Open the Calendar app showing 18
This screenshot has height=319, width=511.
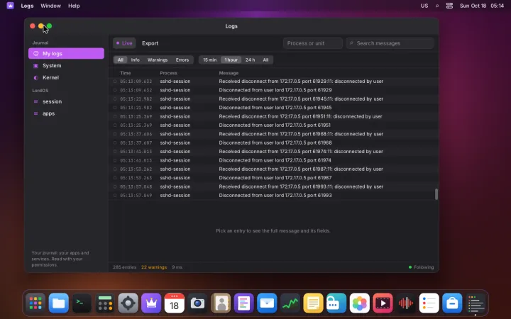point(175,303)
